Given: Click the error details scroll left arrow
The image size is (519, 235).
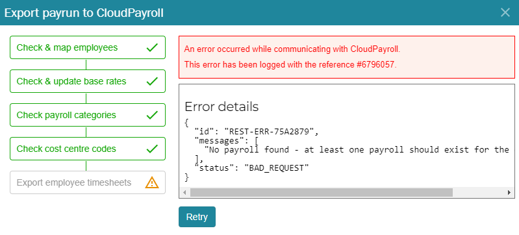Looking at the screenshot, I should [184, 192].
